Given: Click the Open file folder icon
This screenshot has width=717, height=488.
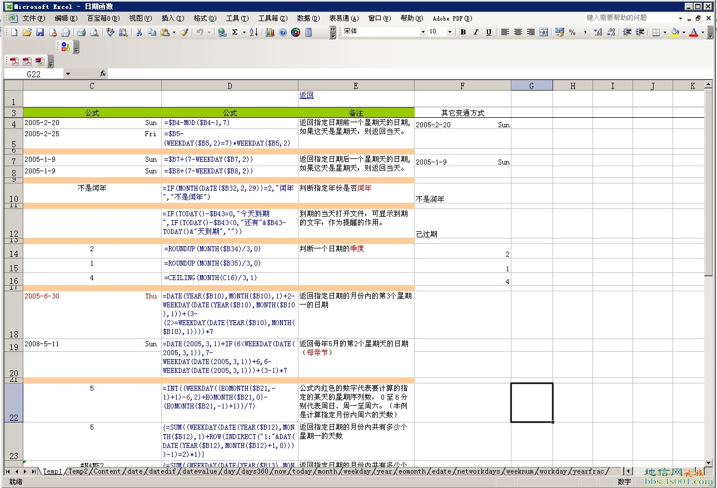Looking at the screenshot, I should tap(27, 32).
